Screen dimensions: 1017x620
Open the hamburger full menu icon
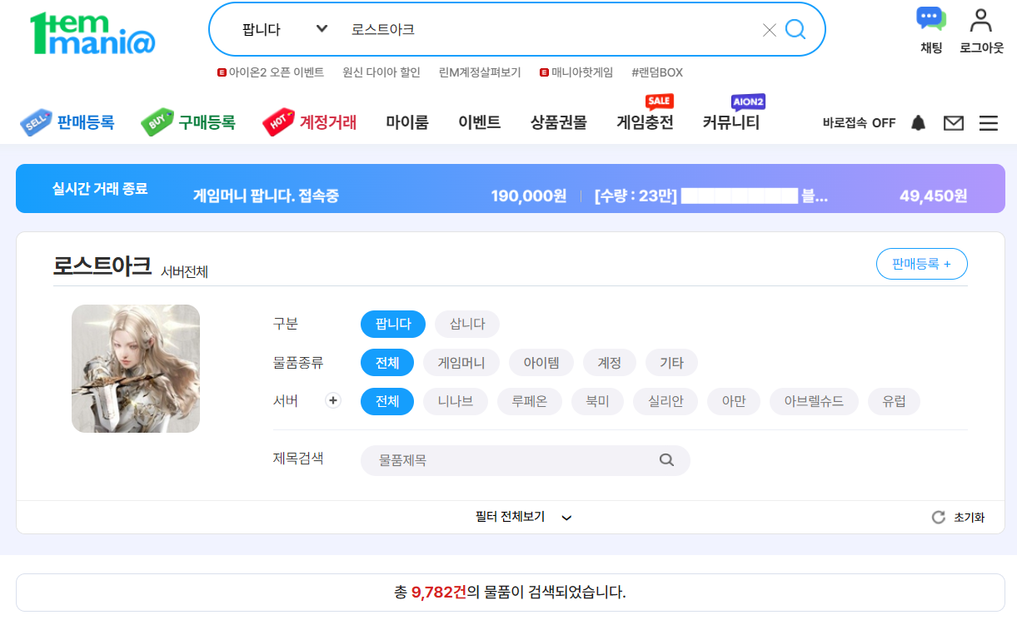(989, 123)
